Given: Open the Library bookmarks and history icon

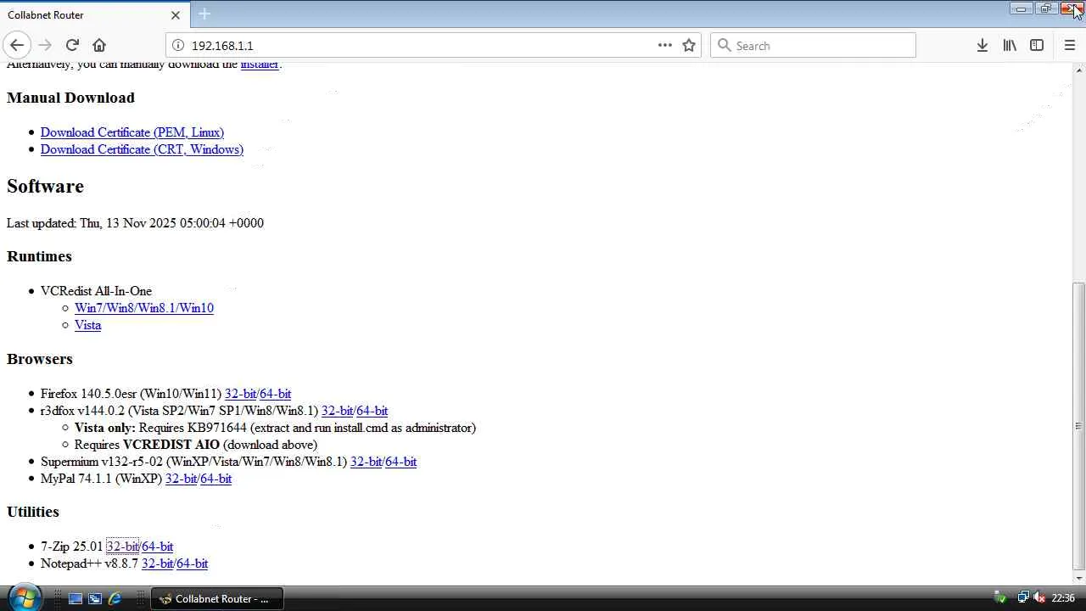Looking at the screenshot, I should point(1010,45).
